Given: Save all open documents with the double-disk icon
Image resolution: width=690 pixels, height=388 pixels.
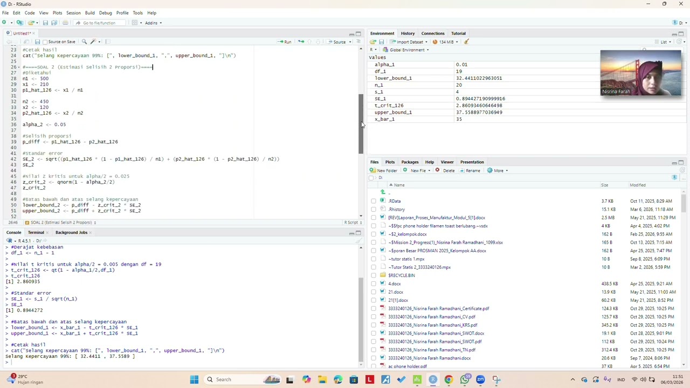Looking at the screenshot, I should point(54,23).
